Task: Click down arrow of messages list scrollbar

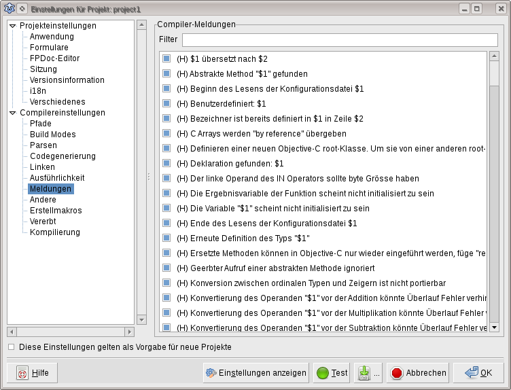Action: click(x=494, y=327)
